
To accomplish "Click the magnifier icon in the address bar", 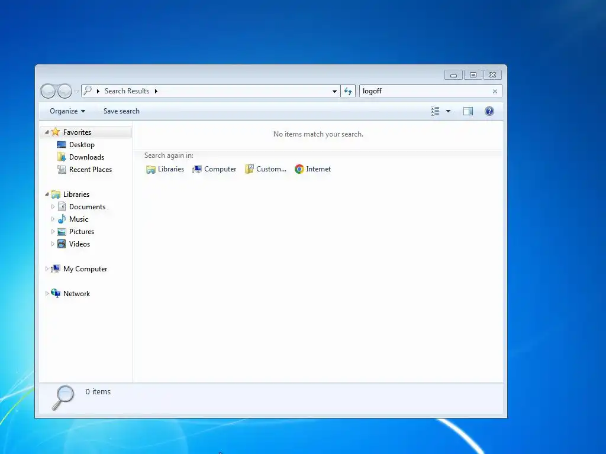I will tap(88, 90).
